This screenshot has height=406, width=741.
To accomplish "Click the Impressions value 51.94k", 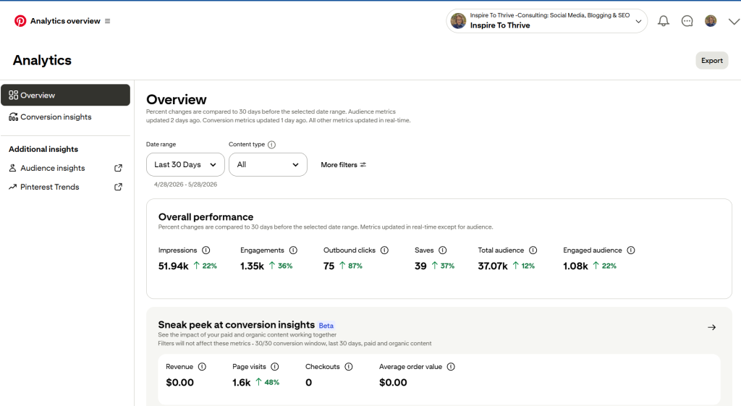I will pos(174,266).
